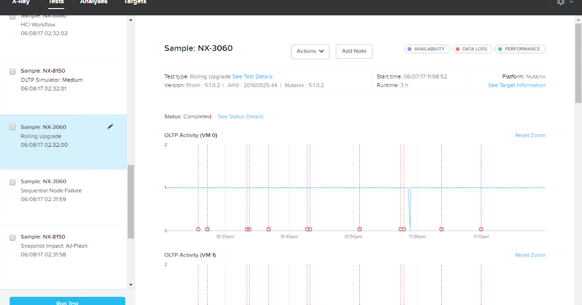Click Reset Zoom on OLTP Activity VM 0 chart
Screen dimensions: 582x305
tap(530, 135)
